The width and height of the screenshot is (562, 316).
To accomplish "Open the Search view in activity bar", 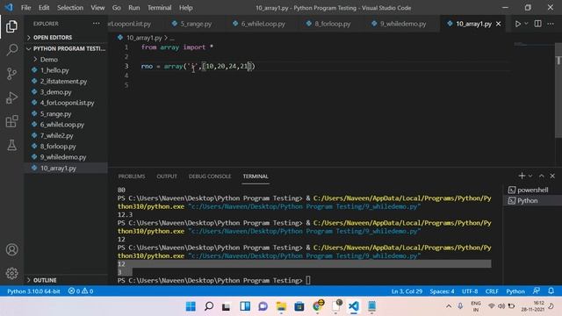I will click(11, 50).
